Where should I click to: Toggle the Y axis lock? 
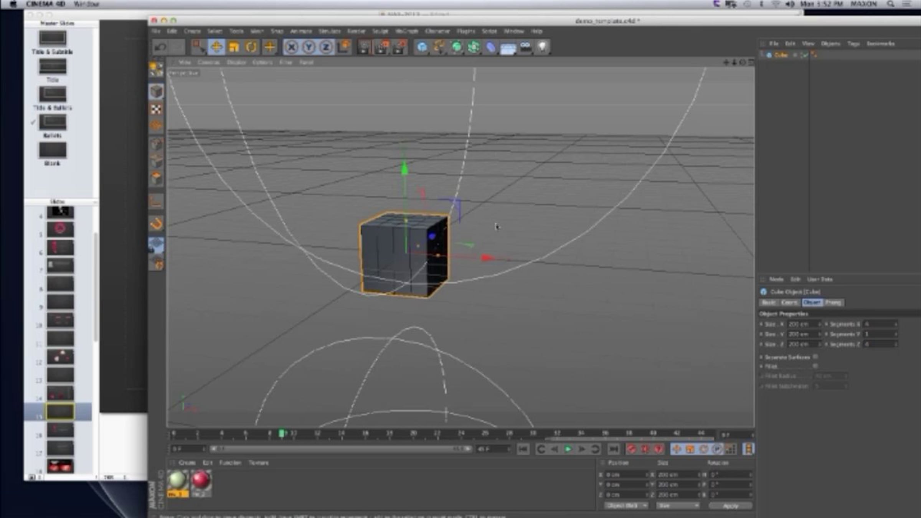click(x=309, y=47)
